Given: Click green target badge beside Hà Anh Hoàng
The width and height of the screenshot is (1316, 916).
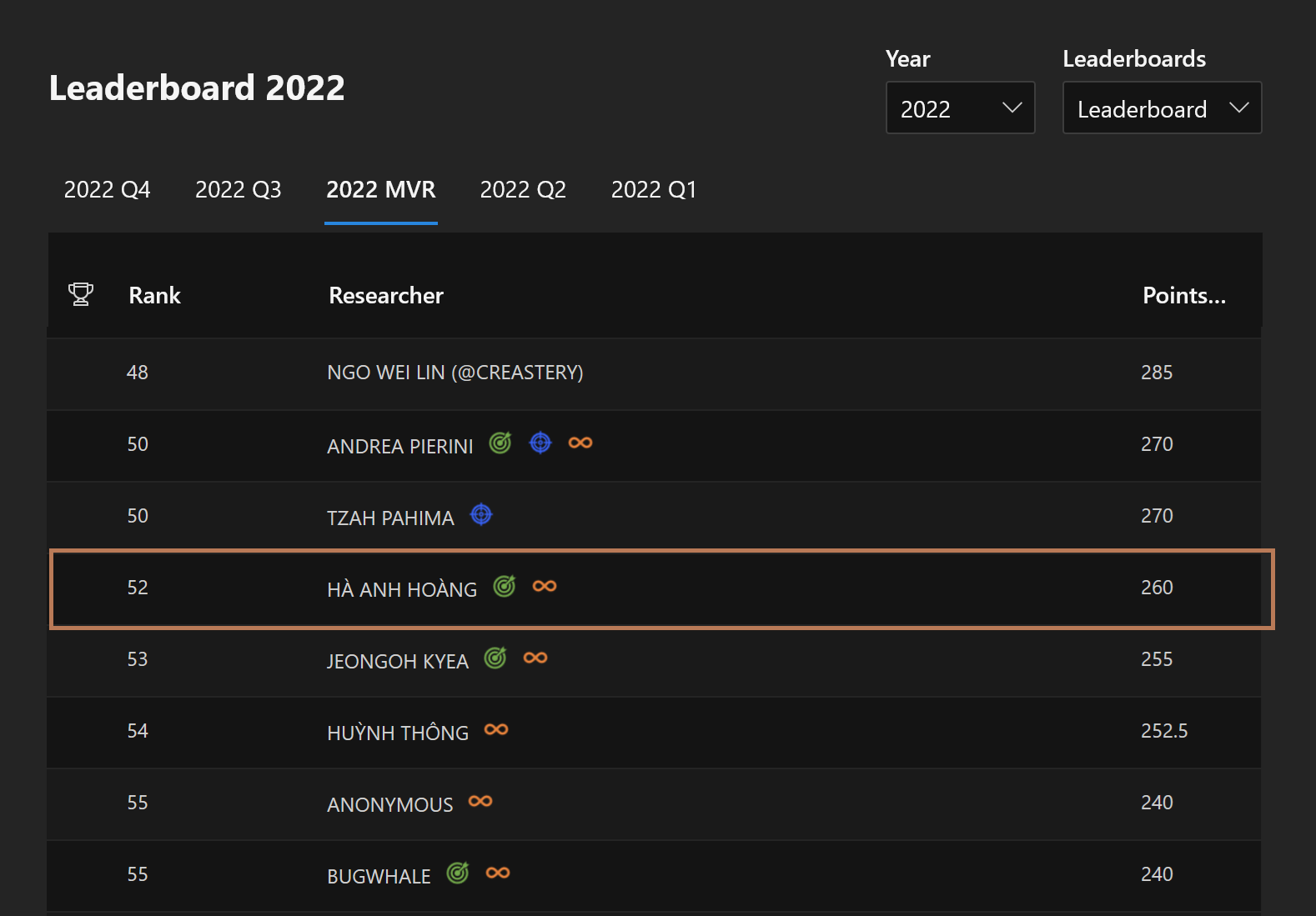Looking at the screenshot, I should coord(505,587).
